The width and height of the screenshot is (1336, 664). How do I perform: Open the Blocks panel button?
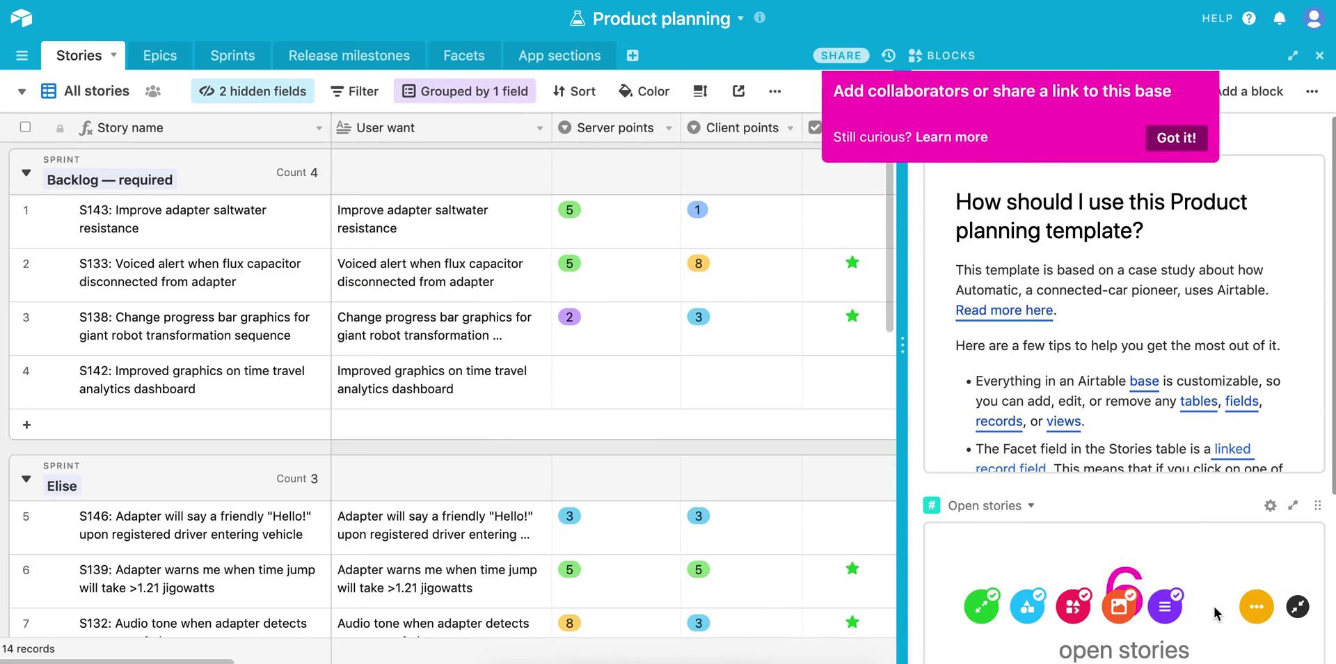click(x=941, y=56)
